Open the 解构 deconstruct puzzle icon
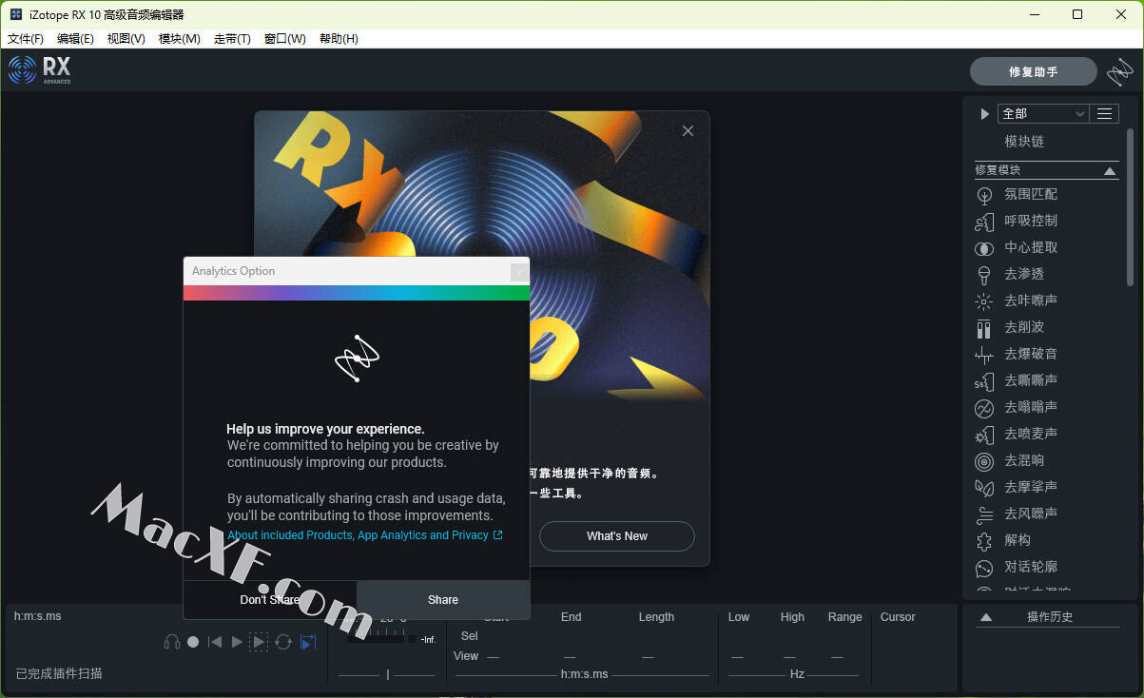 point(984,541)
